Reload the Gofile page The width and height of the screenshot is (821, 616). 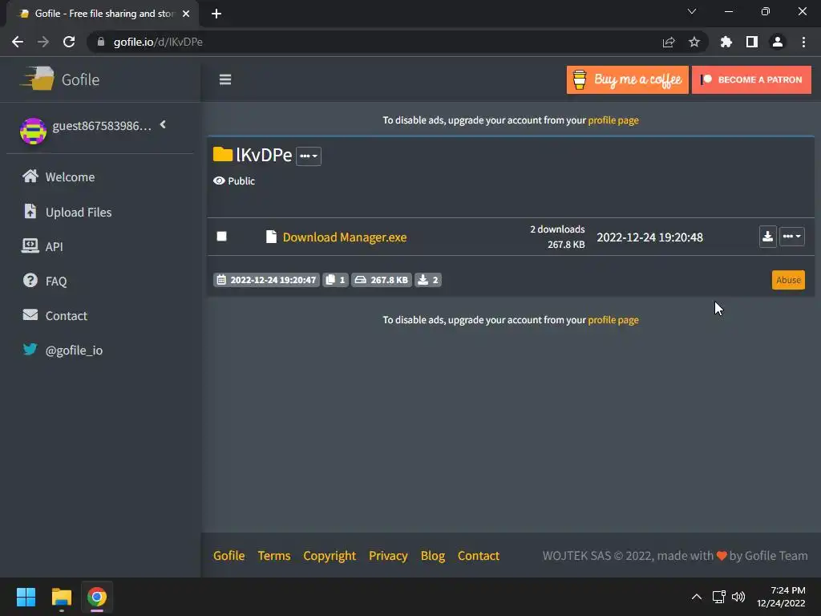point(69,42)
